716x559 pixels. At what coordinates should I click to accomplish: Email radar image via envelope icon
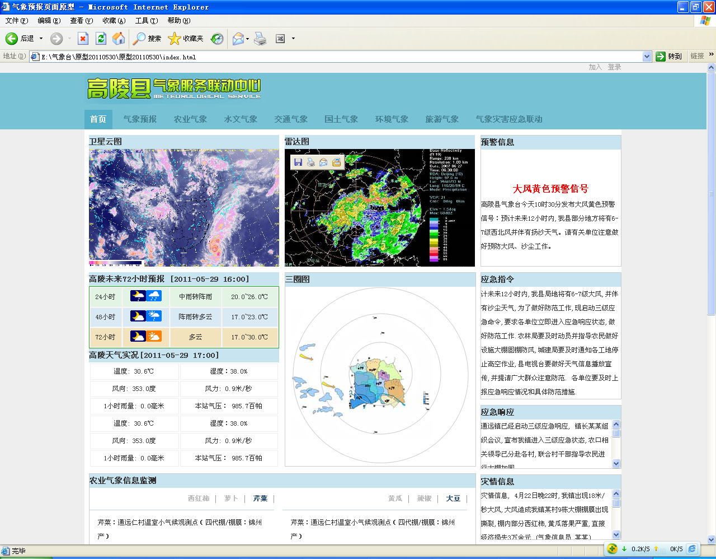323,162
